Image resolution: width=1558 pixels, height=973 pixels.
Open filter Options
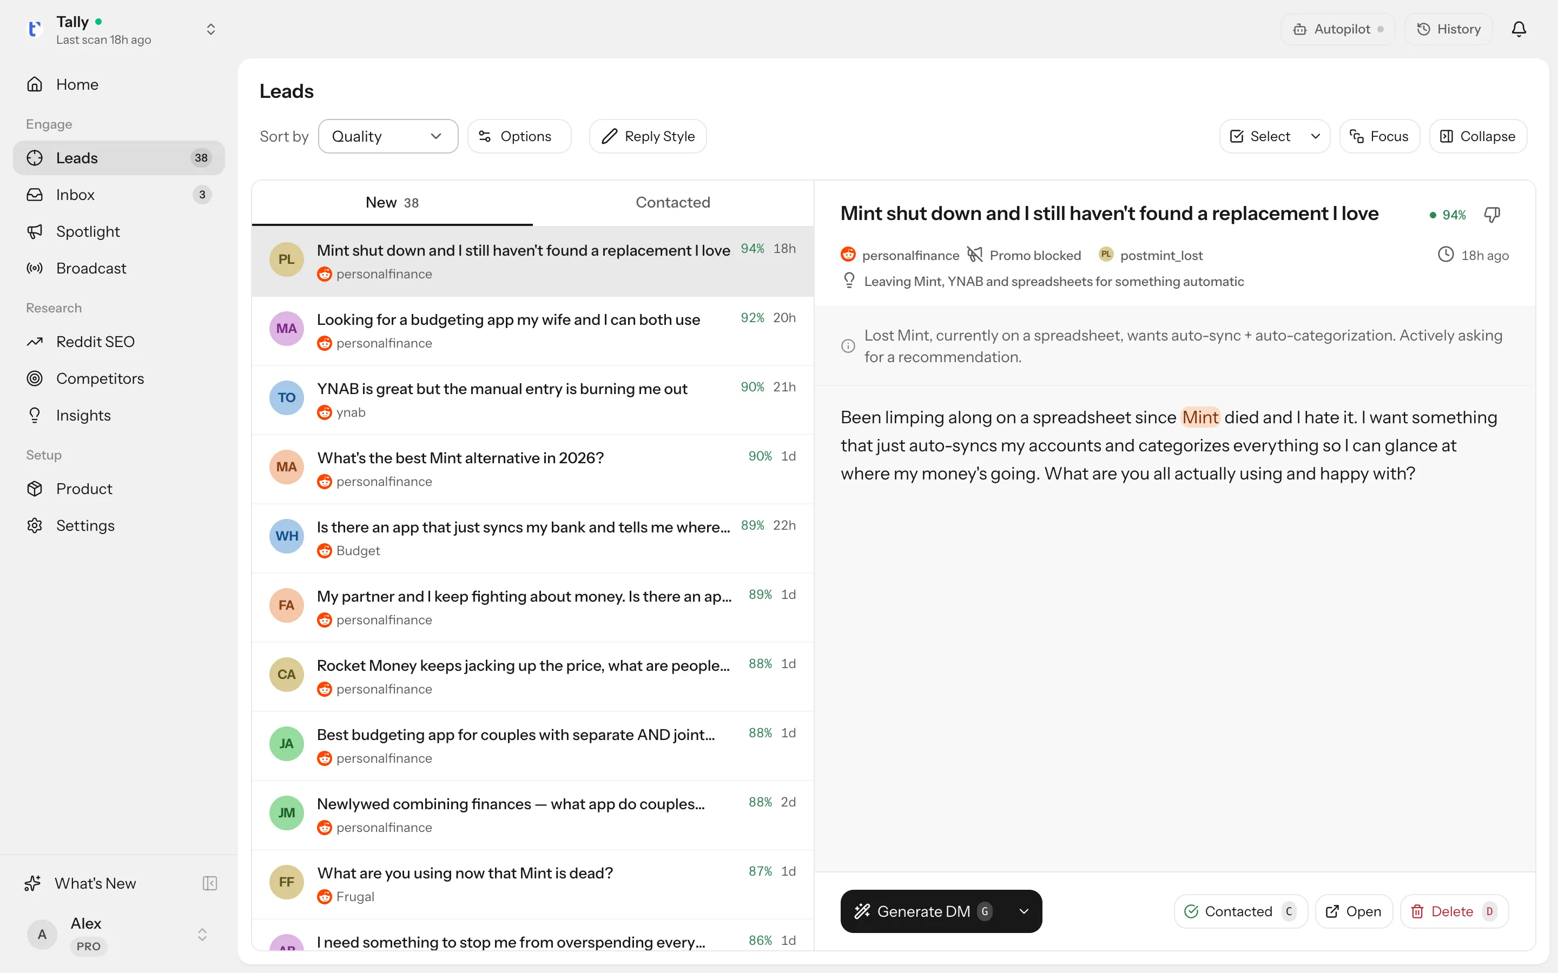pyautogui.click(x=519, y=136)
